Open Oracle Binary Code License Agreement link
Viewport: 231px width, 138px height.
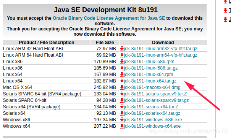pos(109,18)
